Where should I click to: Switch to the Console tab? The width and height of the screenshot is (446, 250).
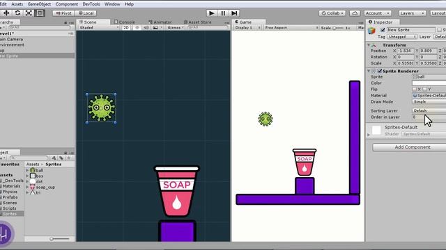click(x=125, y=22)
